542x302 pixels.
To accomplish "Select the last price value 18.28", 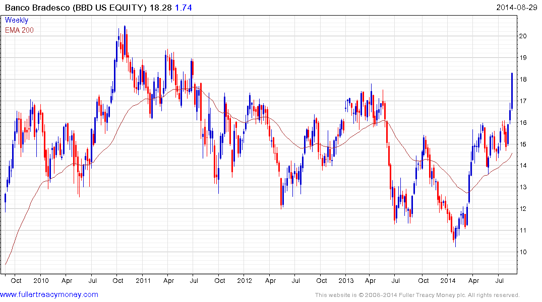I will [161, 8].
